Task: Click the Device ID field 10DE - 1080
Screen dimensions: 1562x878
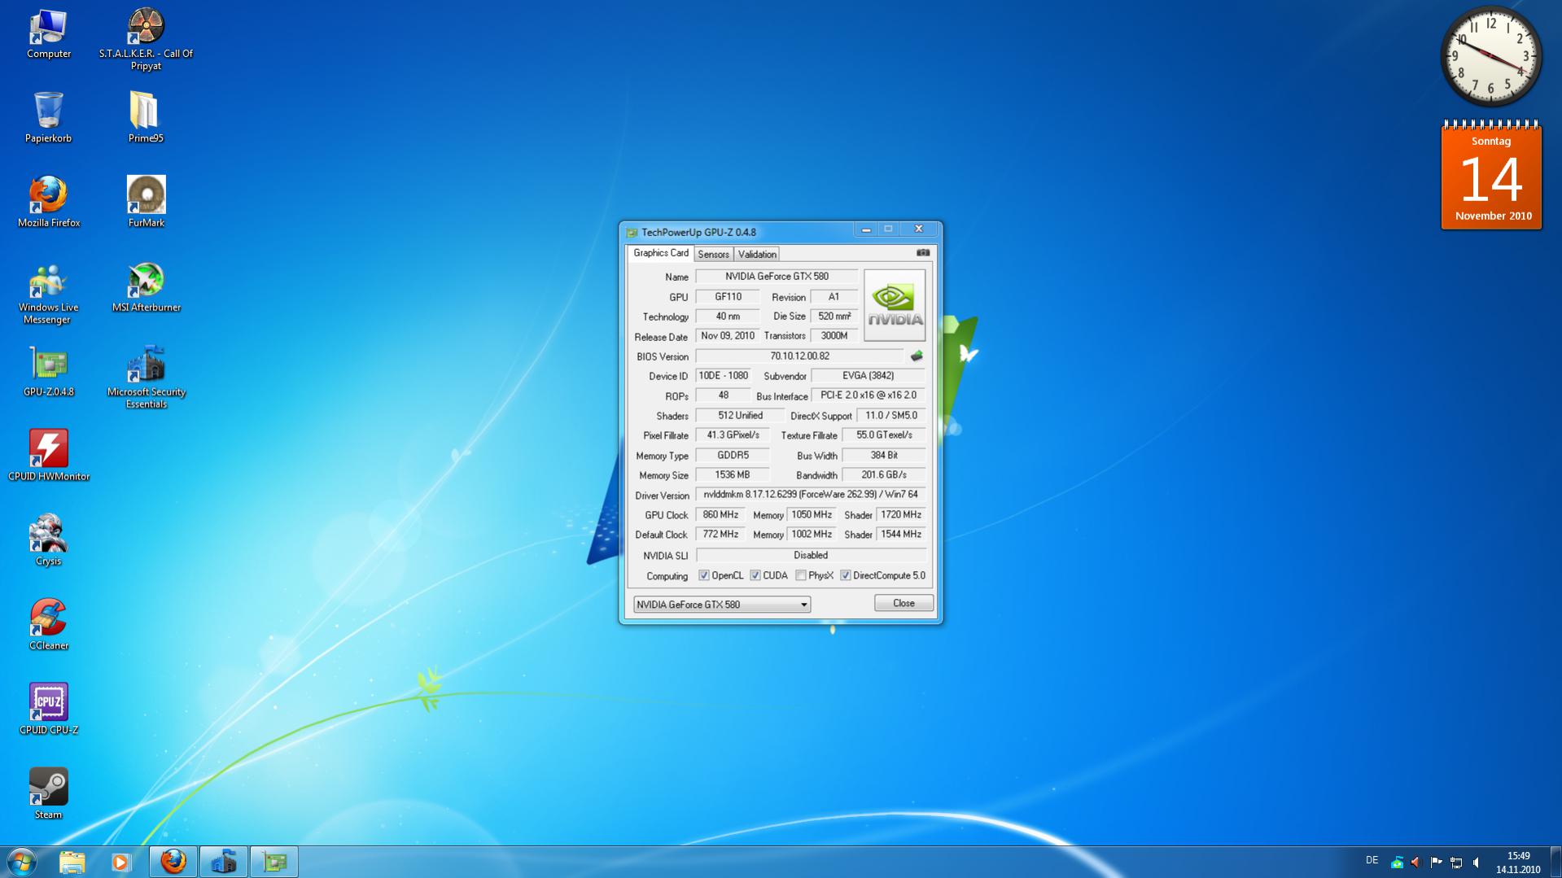Action: pyautogui.click(x=723, y=376)
